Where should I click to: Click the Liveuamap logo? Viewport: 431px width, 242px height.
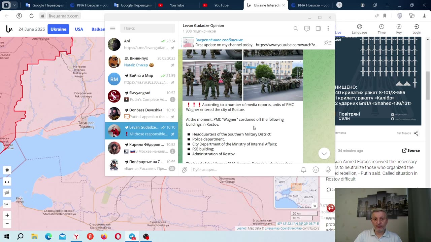pyautogui.click(x=9, y=29)
